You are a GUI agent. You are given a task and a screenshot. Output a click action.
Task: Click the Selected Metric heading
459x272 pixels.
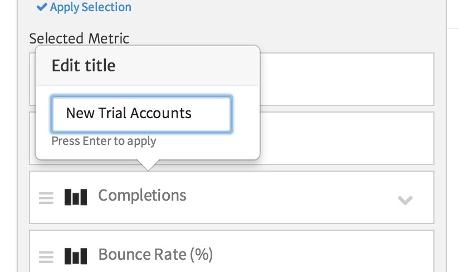click(x=79, y=38)
